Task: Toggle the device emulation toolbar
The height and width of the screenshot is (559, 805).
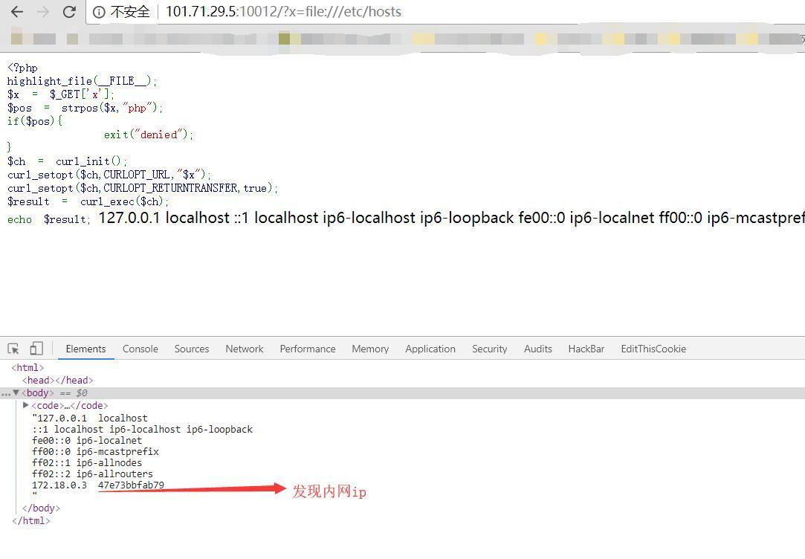Action: tap(36, 348)
